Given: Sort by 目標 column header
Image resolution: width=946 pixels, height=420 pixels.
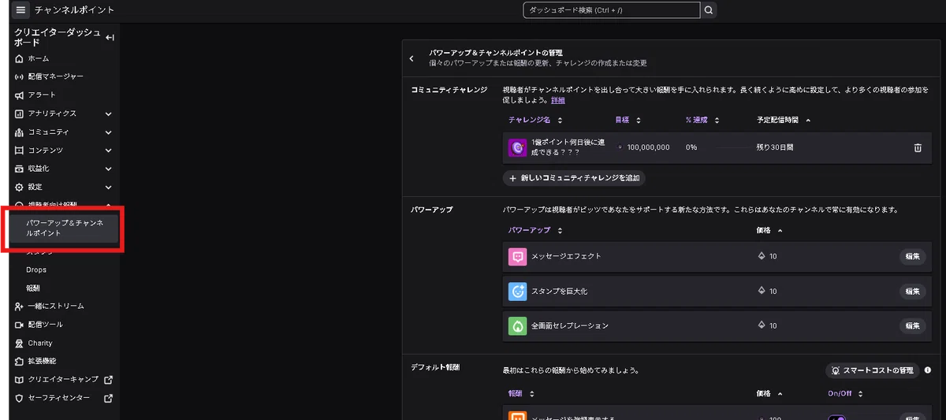Looking at the screenshot, I should [x=628, y=121].
